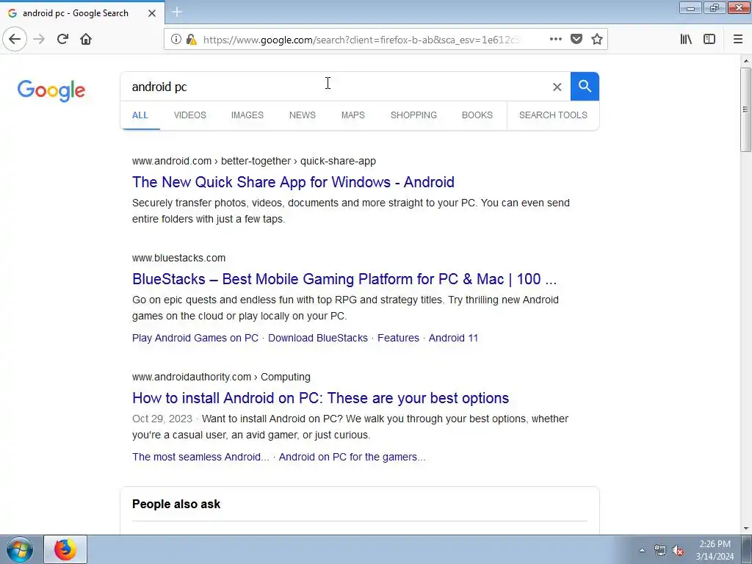Click the 'People also ask' heading
The height and width of the screenshot is (564, 752).
[x=176, y=504]
